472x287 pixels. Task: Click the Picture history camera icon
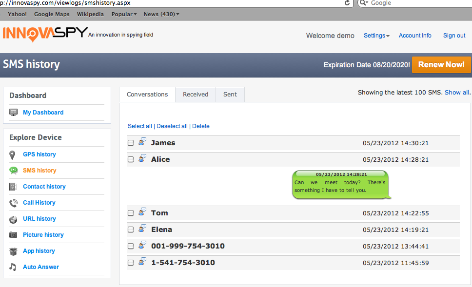tap(13, 235)
